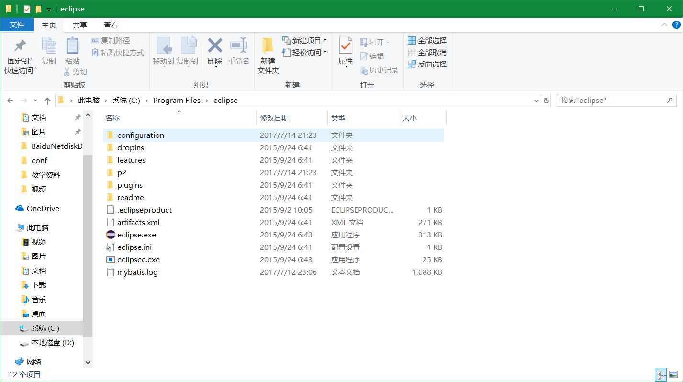This screenshot has height=382, width=683.
Task: Select Local Disk (D:) in navigation pane
Action: point(53,343)
